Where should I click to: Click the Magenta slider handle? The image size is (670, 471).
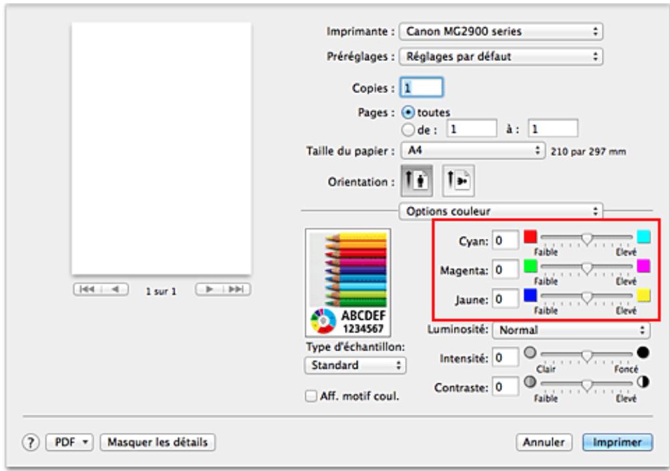point(587,268)
